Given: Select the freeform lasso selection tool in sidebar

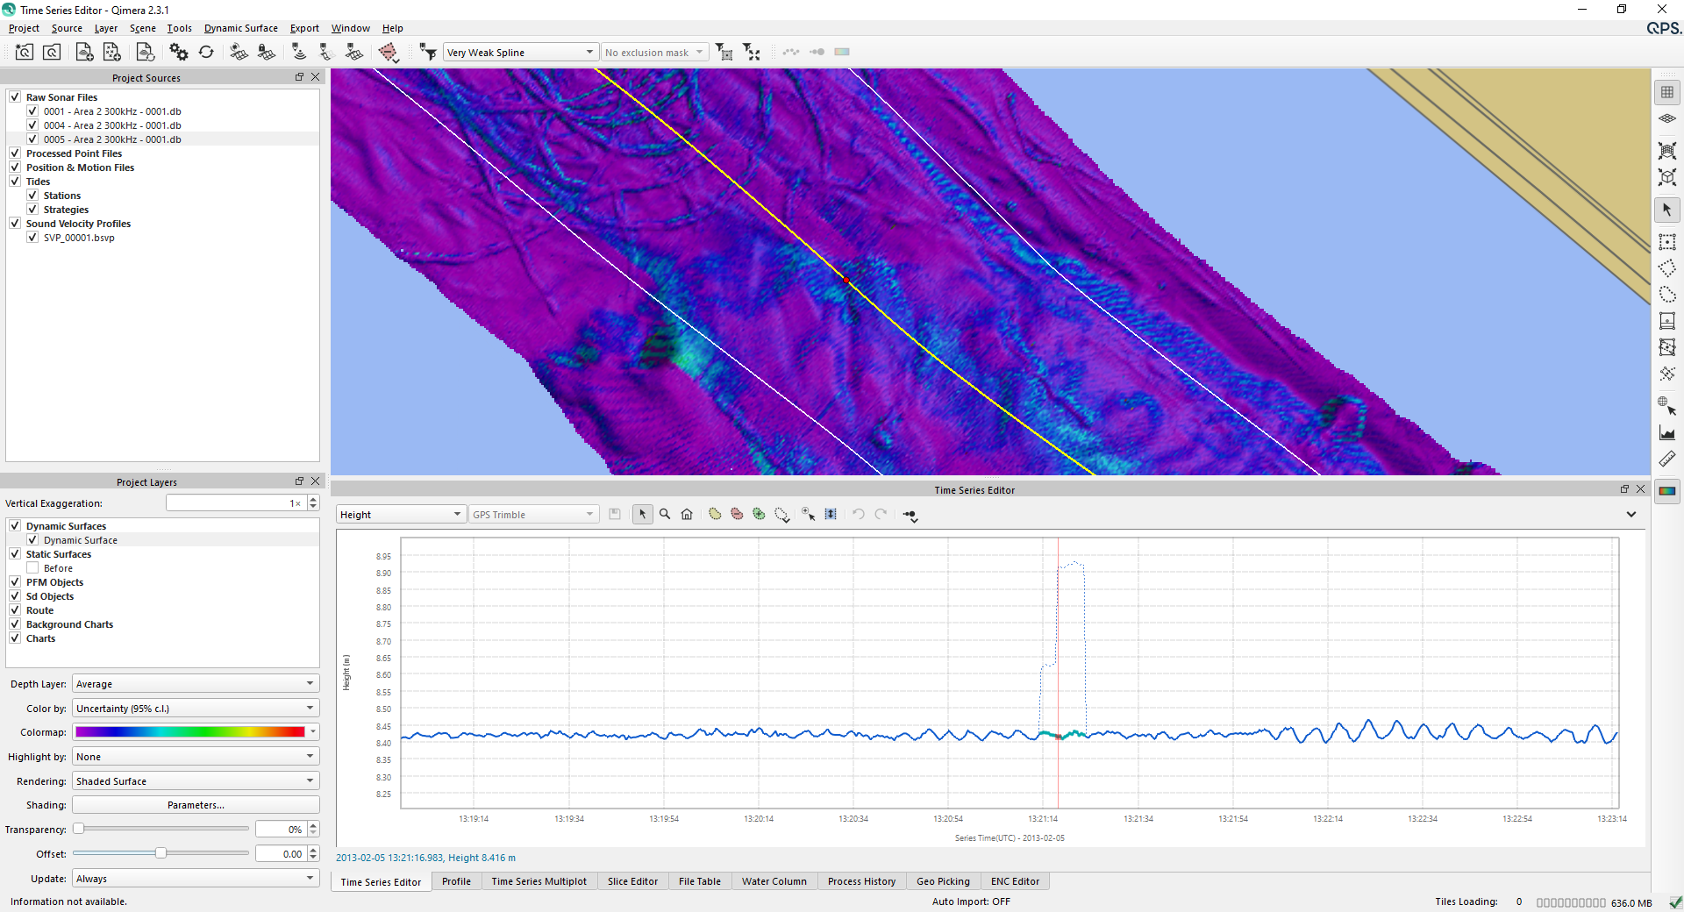Looking at the screenshot, I should click(x=1667, y=295).
